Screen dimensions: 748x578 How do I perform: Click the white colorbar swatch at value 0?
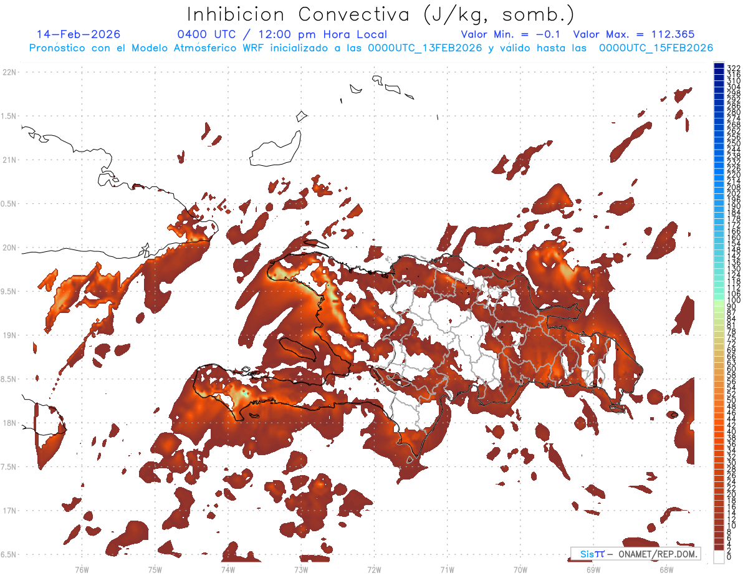pyautogui.click(x=719, y=557)
